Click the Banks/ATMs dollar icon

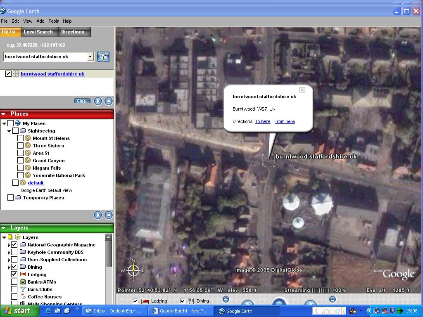point(23,282)
